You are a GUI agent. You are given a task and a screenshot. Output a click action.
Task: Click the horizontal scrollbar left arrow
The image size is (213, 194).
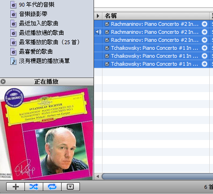[x=98, y=176]
